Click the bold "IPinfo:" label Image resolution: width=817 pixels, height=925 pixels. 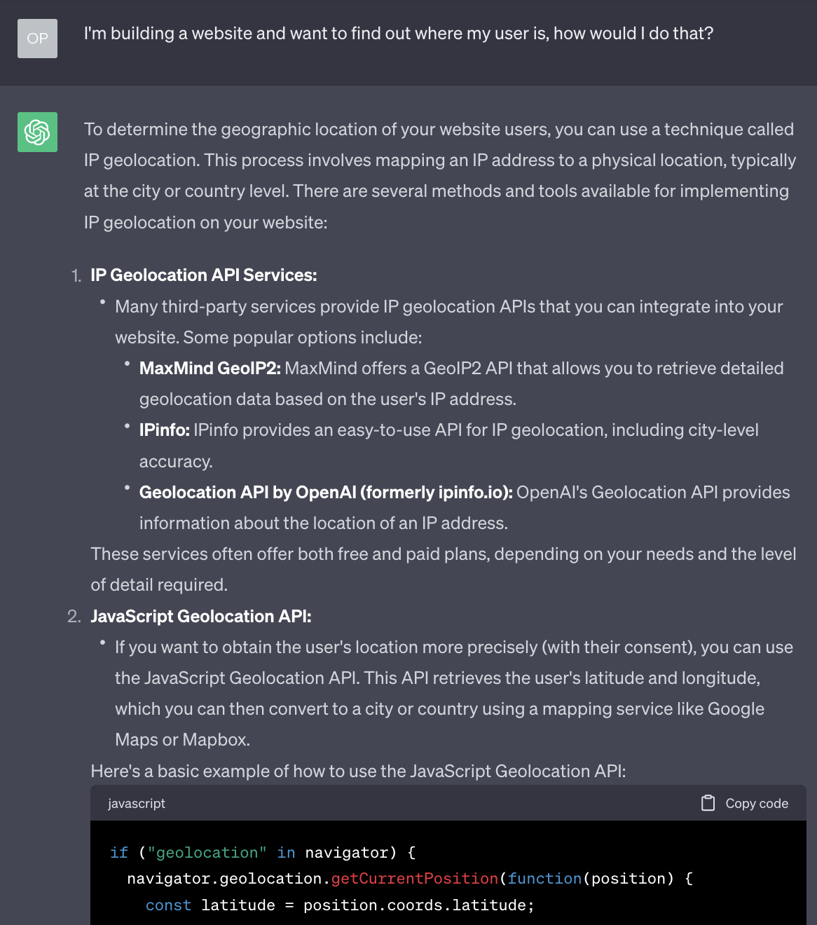[x=164, y=430]
